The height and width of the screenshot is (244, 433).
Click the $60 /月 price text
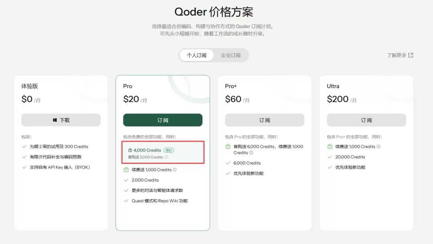(x=237, y=99)
